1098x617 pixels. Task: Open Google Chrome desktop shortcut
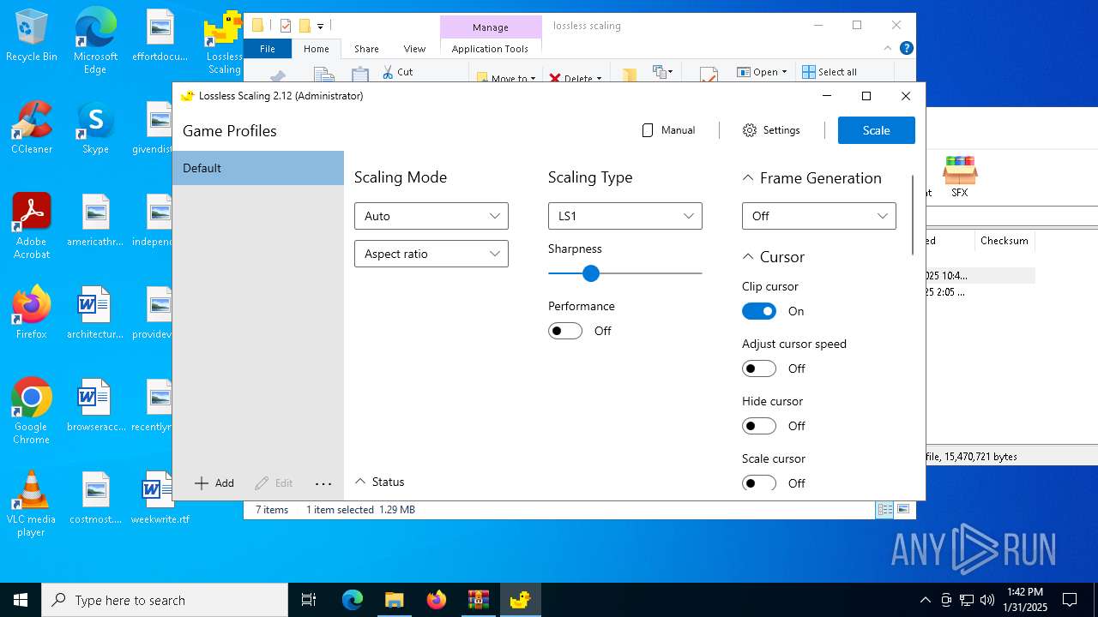[x=32, y=411]
